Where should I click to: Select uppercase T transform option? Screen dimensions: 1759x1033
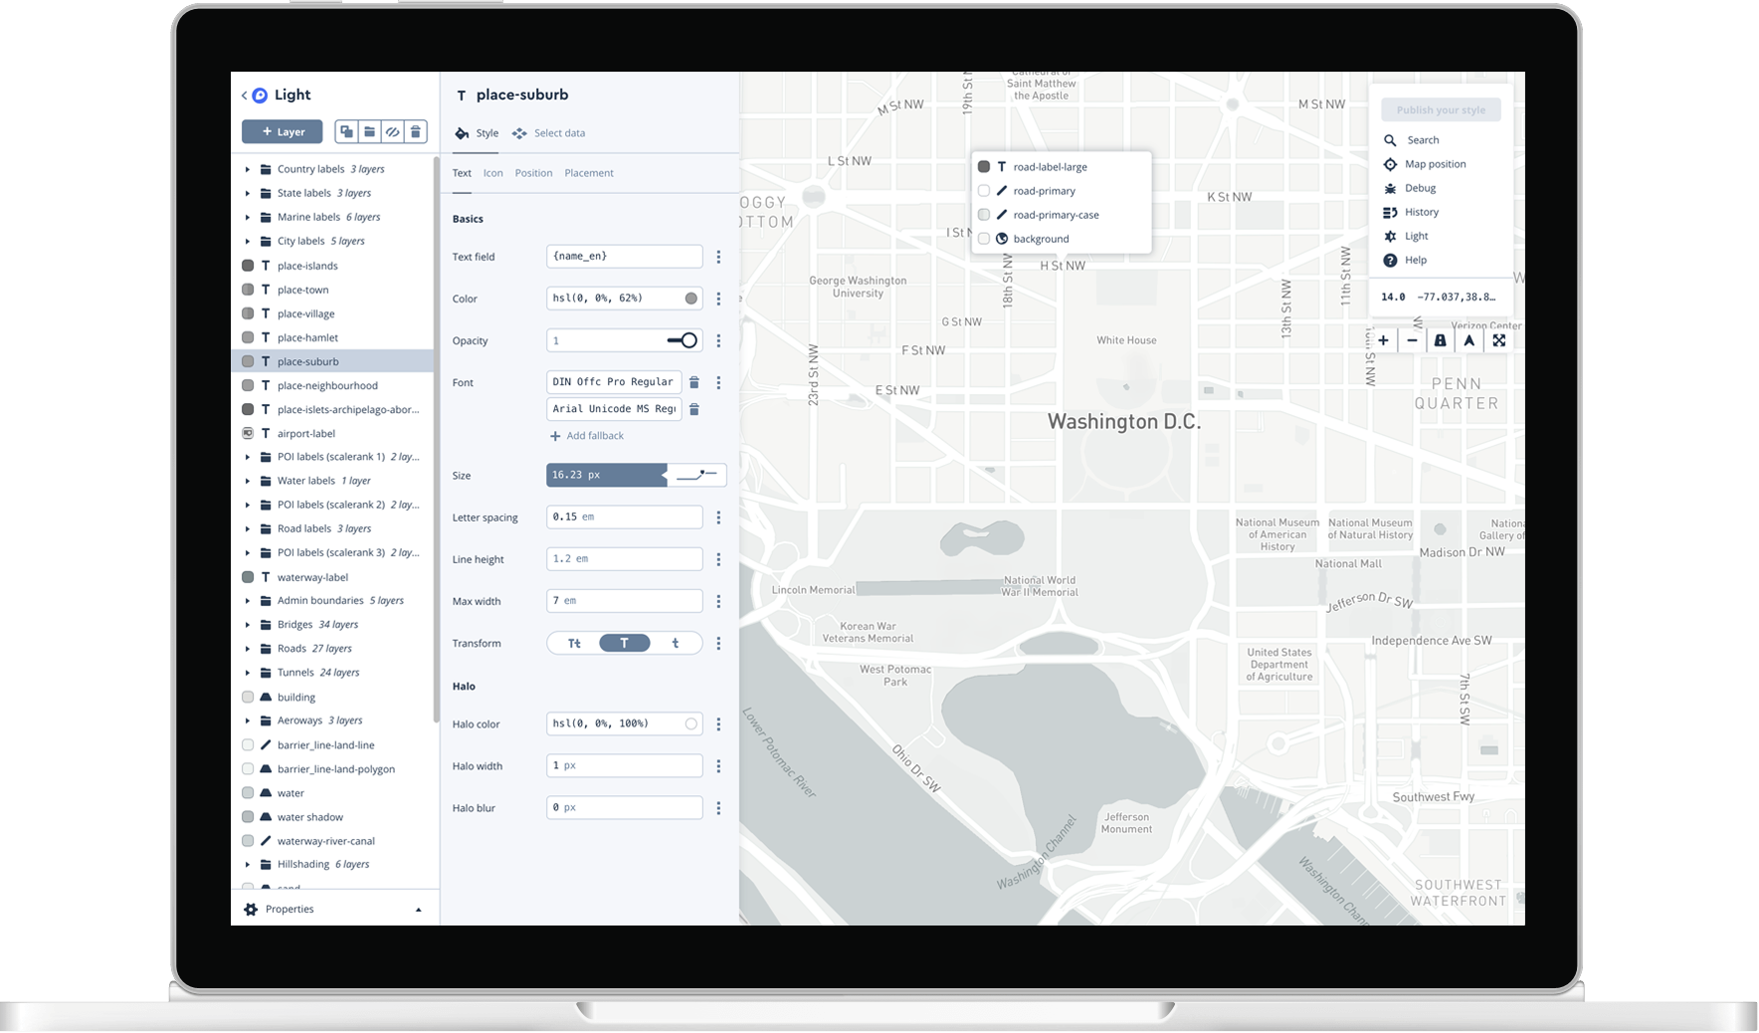[x=625, y=643]
